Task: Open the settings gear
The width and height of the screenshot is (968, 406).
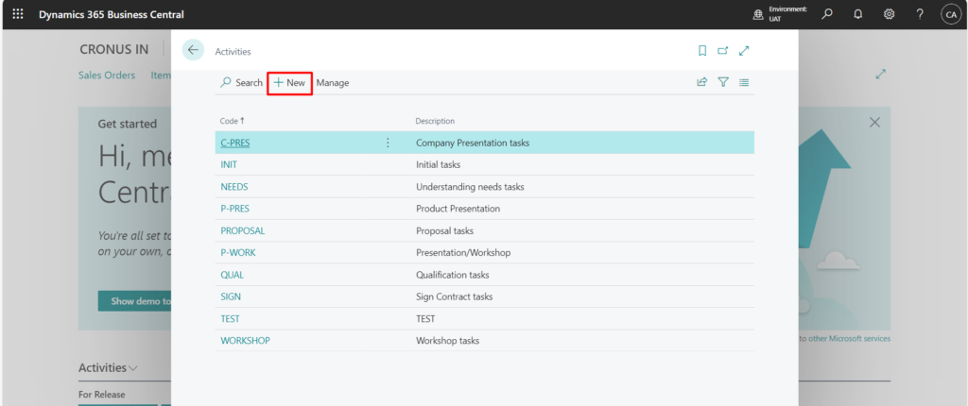Action: pos(889,14)
